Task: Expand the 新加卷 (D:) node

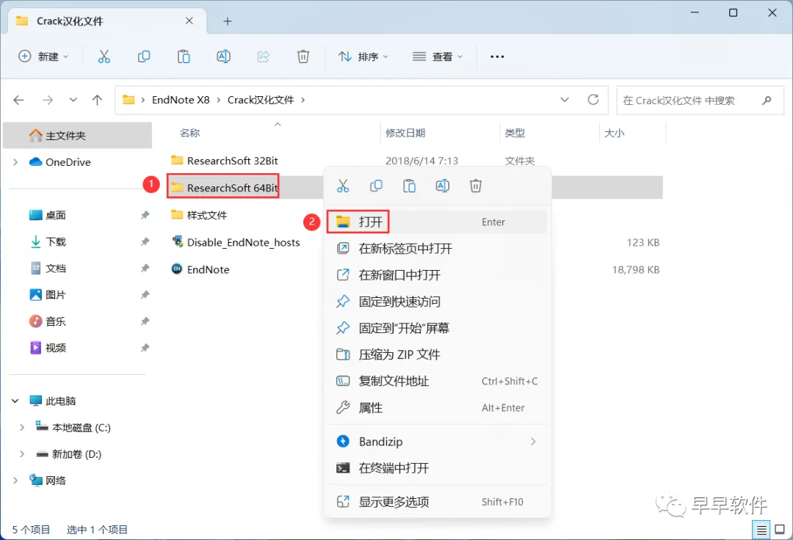Action: tap(22, 454)
